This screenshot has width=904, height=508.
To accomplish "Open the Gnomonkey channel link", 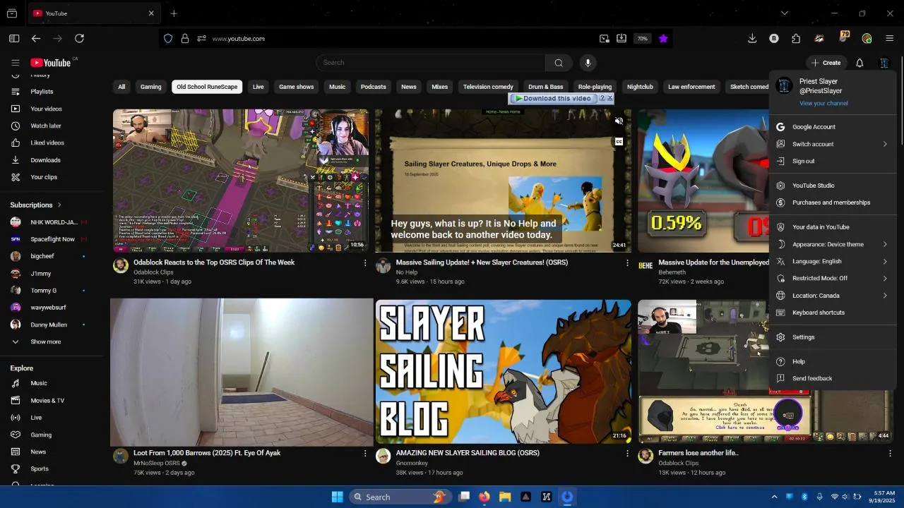I will [x=412, y=463].
